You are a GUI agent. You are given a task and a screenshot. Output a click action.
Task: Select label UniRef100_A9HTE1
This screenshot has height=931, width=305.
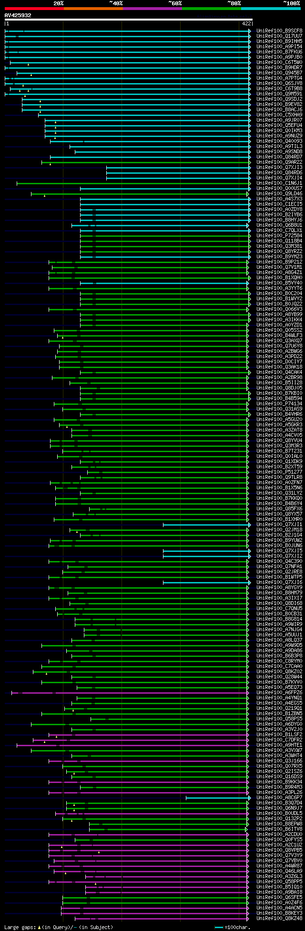279,745
